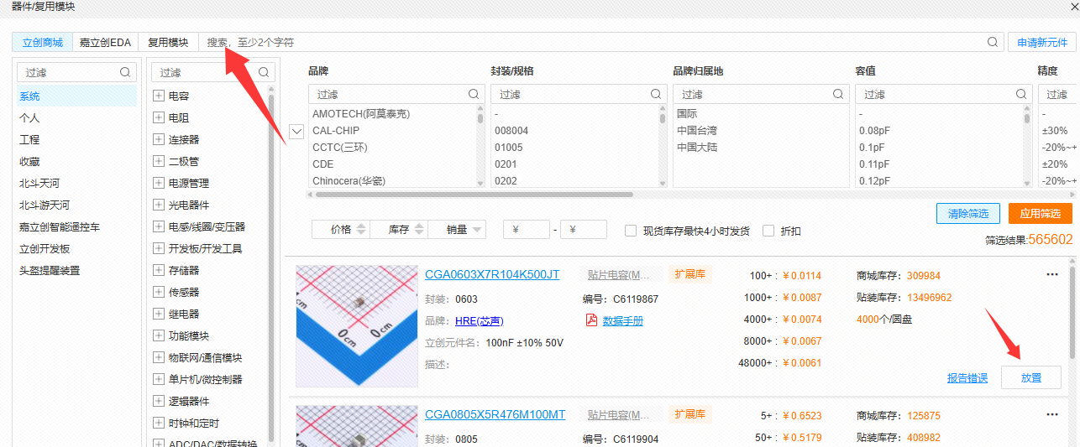Select AMOTECH(阿莫泰克) brand option
This screenshot has width=1080, height=447.
point(361,113)
